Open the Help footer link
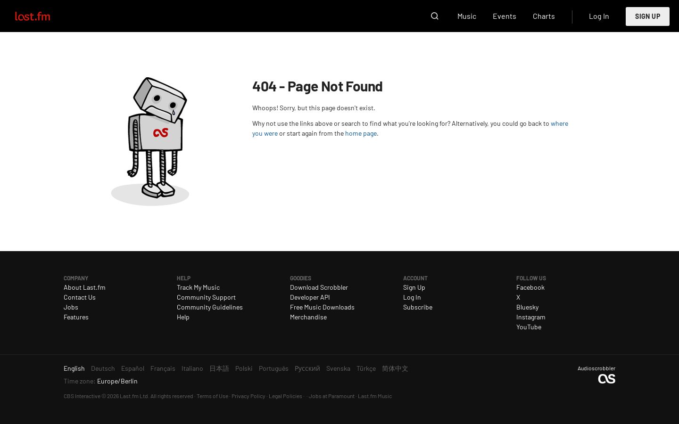 [183, 317]
